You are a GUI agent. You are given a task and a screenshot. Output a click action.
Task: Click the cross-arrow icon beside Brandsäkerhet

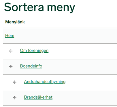pyautogui.click(x=15, y=98)
